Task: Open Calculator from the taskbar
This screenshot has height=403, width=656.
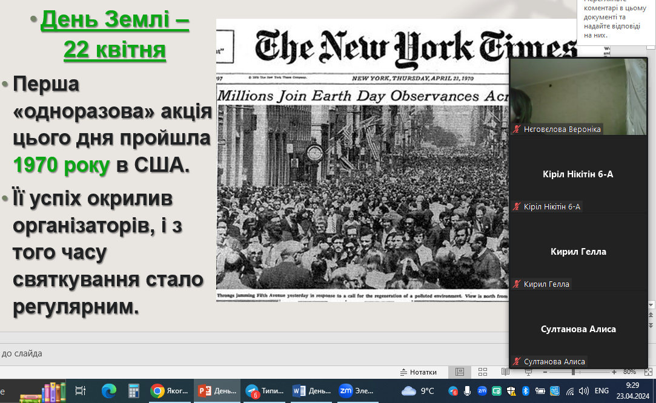Action: click(x=133, y=391)
